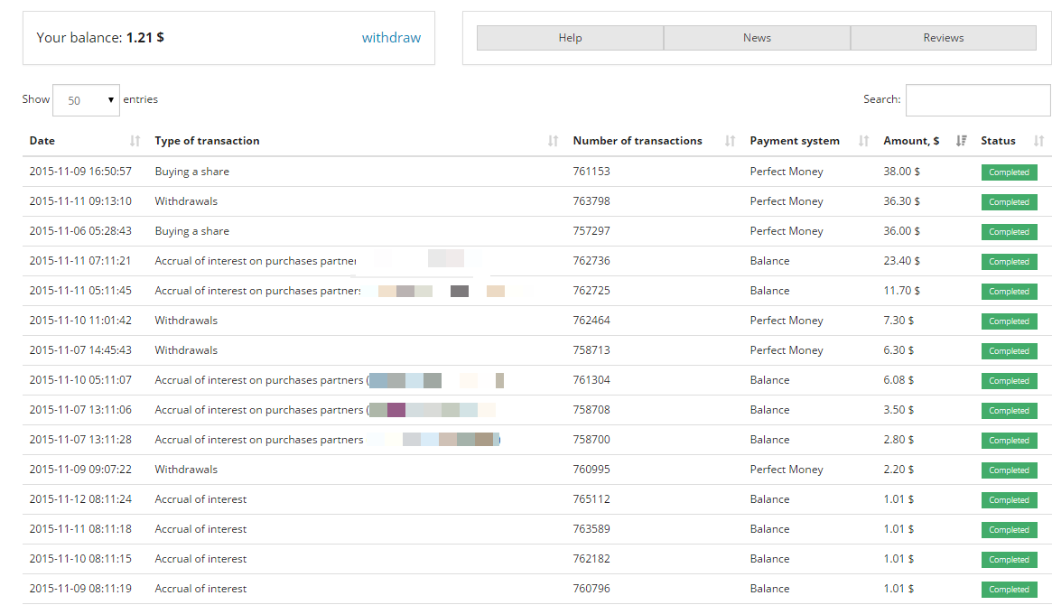Click the 38.00 $ amount cell
Image resolution: width=1052 pixels, height=605 pixels.
pyautogui.click(x=901, y=172)
